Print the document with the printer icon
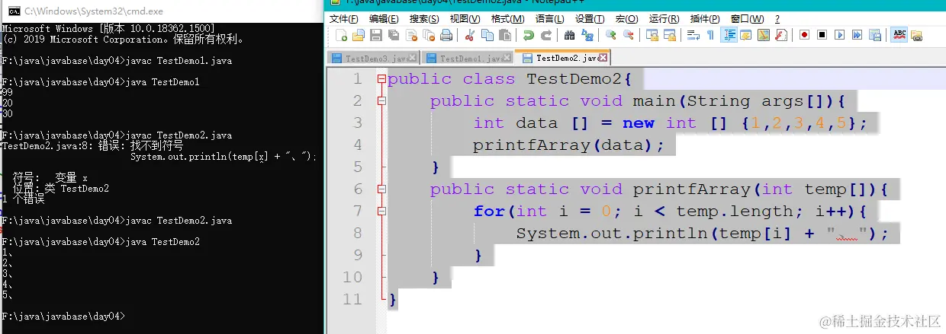Viewport: 946px width, 334px height. coord(446,35)
